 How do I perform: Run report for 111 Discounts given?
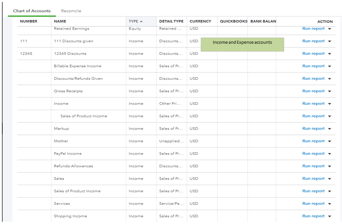pyautogui.click(x=313, y=41)
